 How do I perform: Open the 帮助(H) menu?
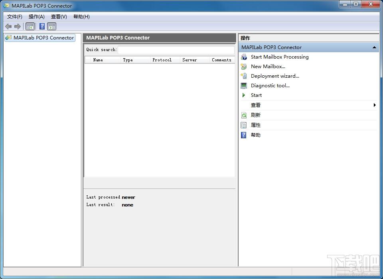point(81,17)
